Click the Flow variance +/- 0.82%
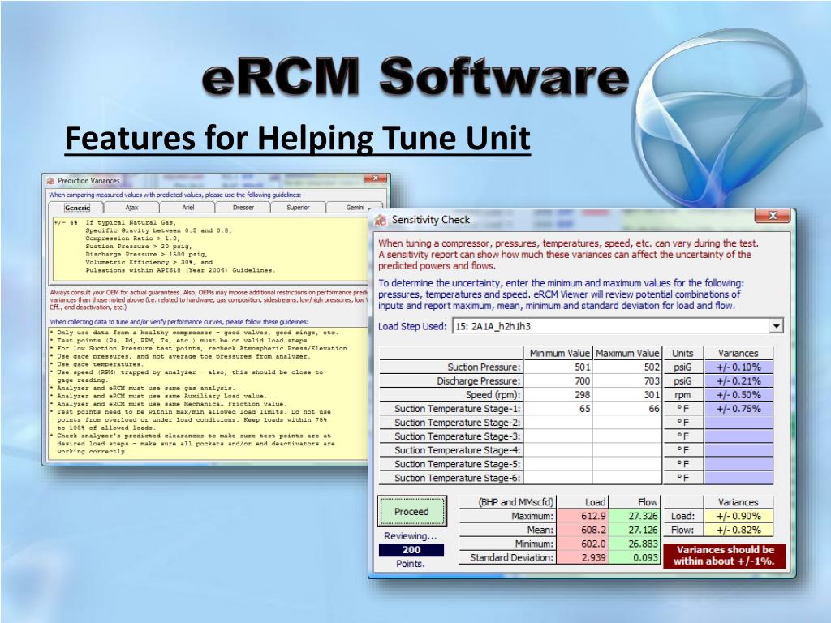This screenshot has width=831, height=623. tap(738, 530)
